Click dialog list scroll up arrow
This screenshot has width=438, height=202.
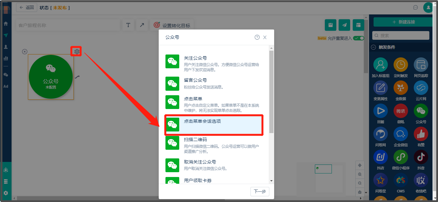pos(271,48)
